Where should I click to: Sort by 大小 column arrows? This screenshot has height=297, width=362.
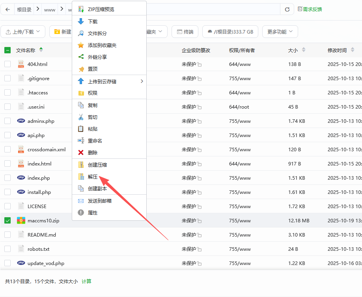click(304, 50)
